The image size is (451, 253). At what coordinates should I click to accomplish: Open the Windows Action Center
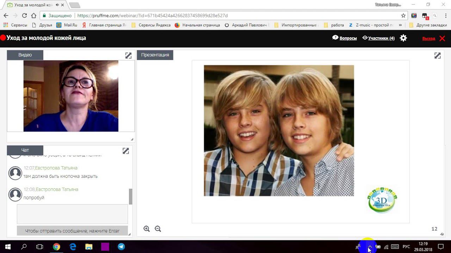click(x=440, y=247)
